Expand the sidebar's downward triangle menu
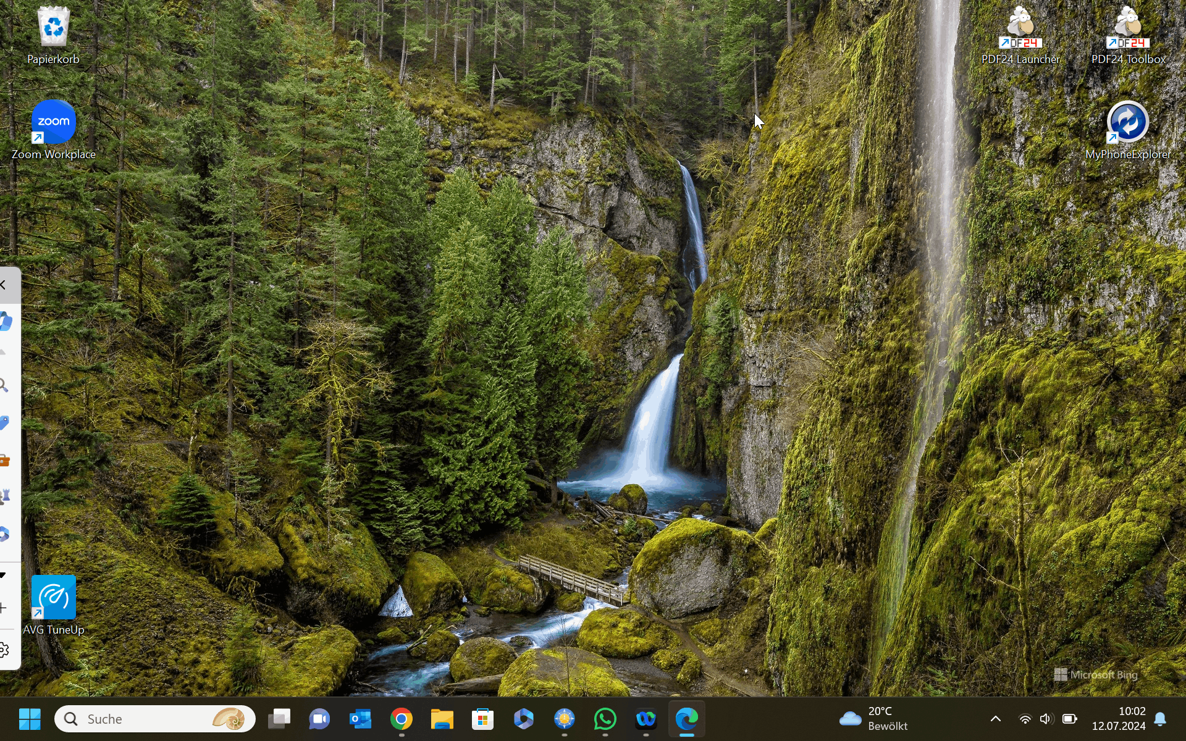Image resolution: width=1186 pixels, height=741 pixels. (4, 575)
